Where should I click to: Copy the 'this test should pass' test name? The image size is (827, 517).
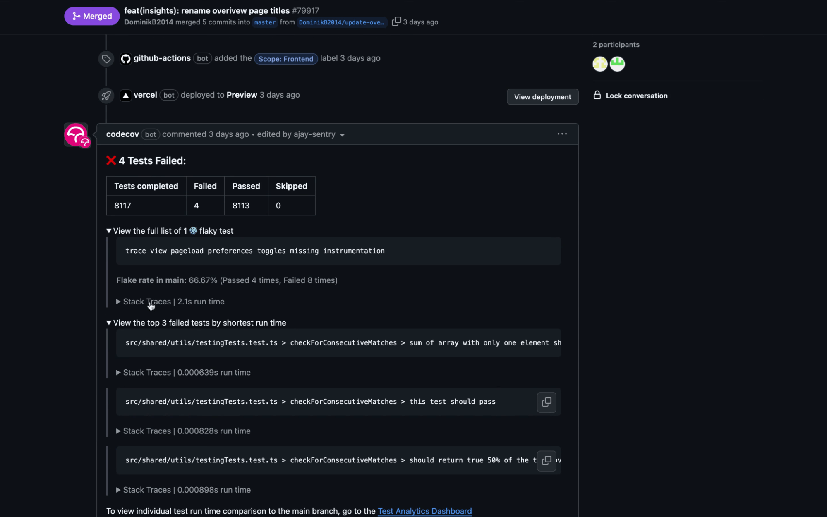(x=546, y=402)
